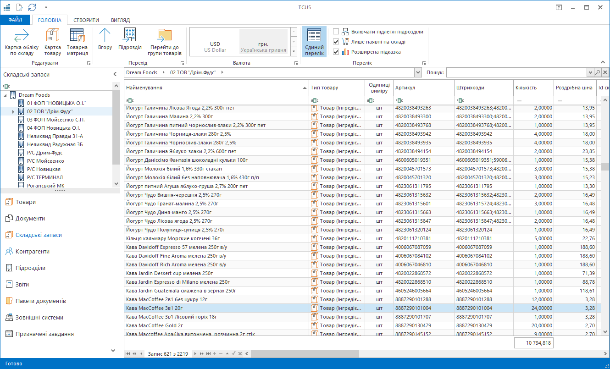Go to previous record
The height and width of the screenshot is (369, 610).
(x=141, y=353)
